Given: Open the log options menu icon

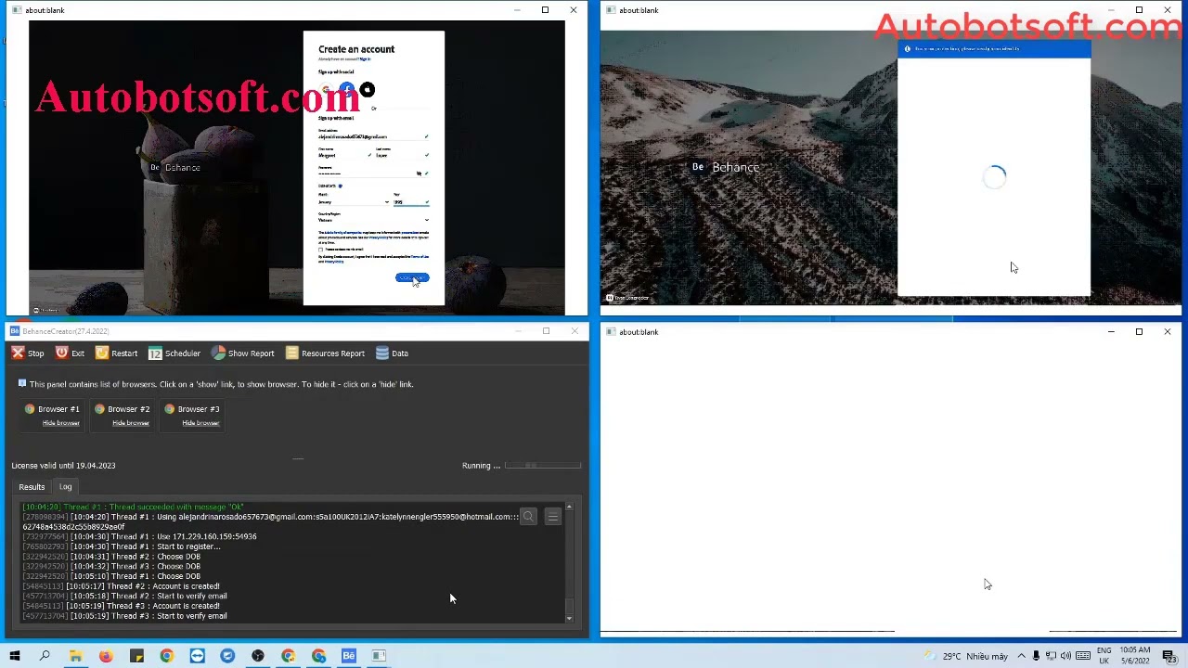Looking at the screenshot, I should pyautogui.click(x=552, y=517).
